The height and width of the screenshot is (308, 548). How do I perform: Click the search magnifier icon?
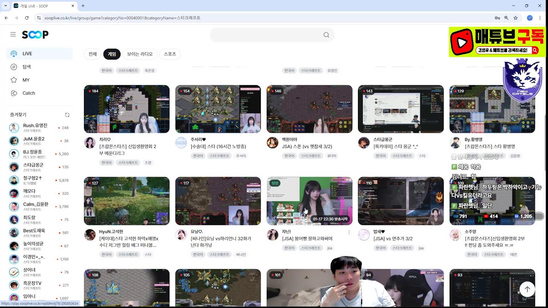(326, 35)
